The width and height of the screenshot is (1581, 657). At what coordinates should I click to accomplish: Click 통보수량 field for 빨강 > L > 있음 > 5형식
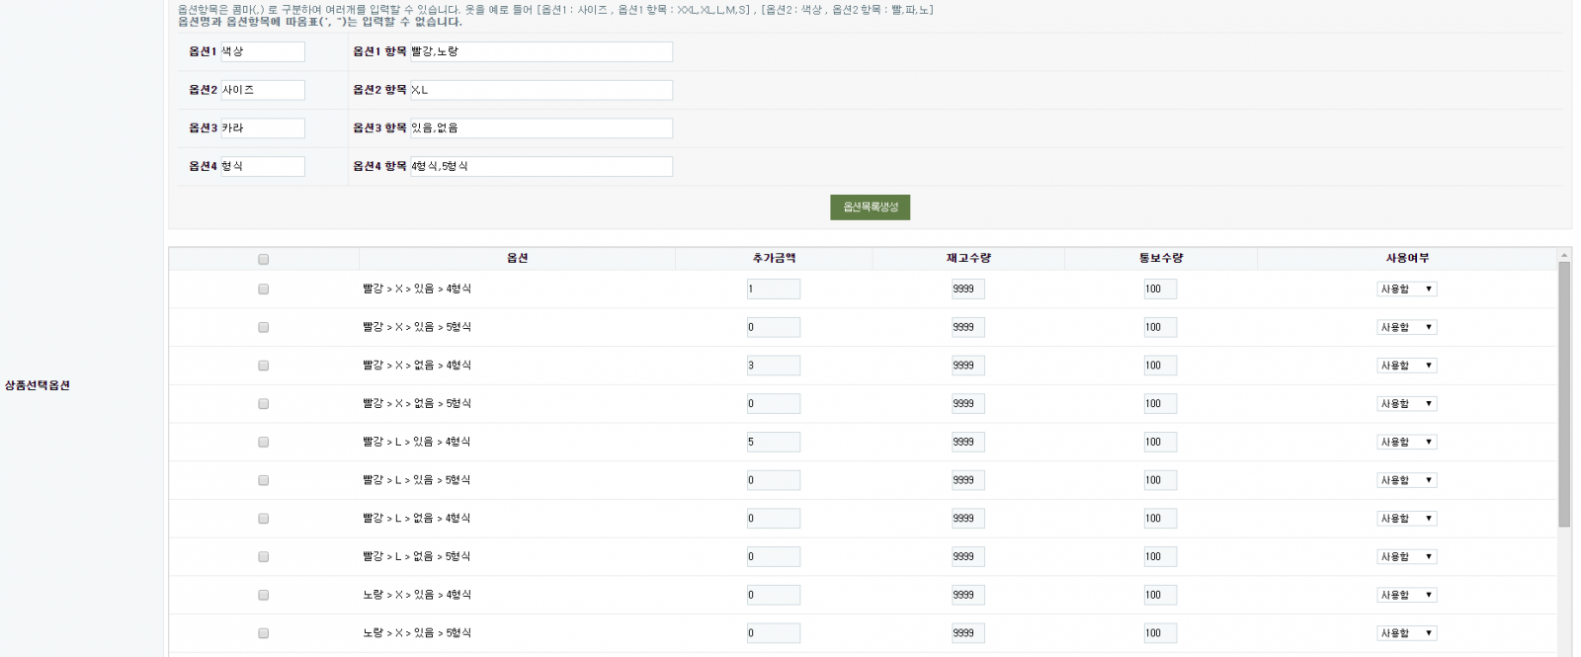(x=1160, y=480)
